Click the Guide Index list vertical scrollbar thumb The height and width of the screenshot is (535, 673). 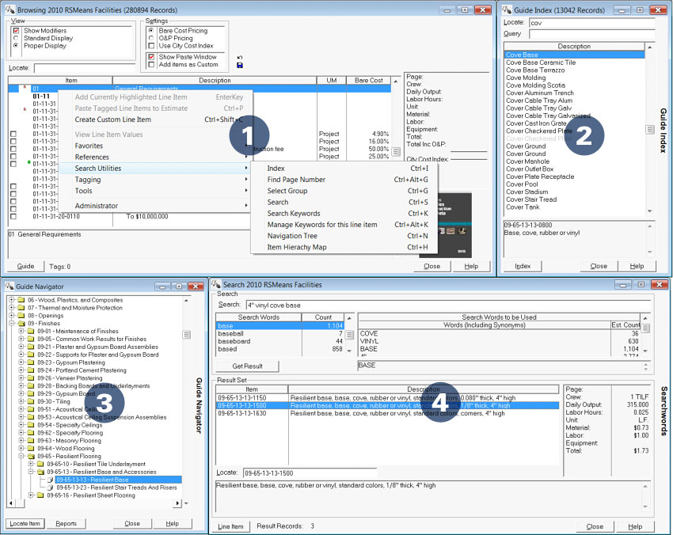(650, 129)
